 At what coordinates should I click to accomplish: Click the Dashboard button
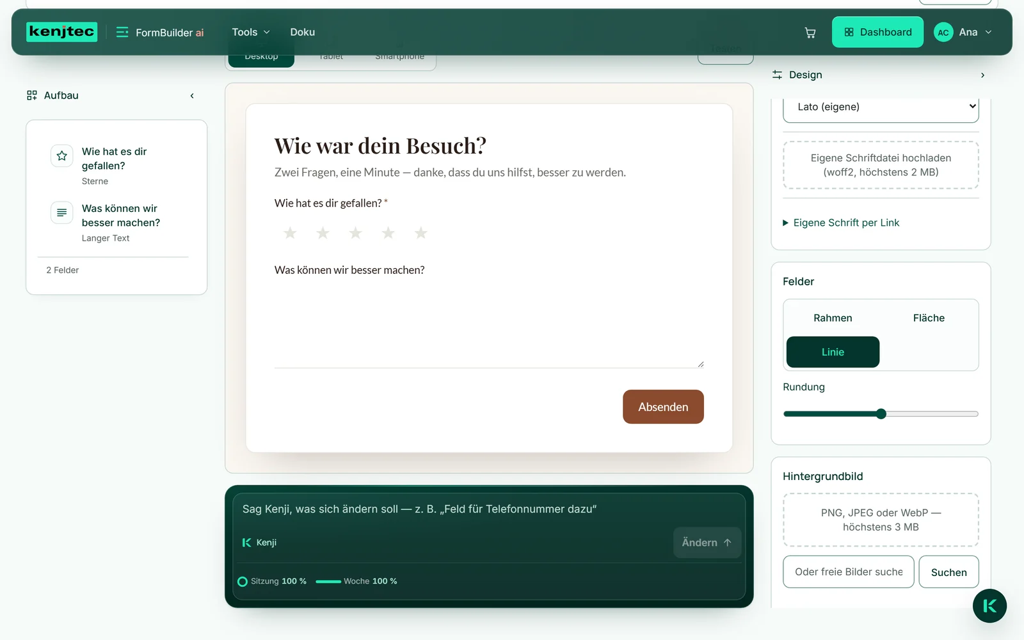[877, 32]
